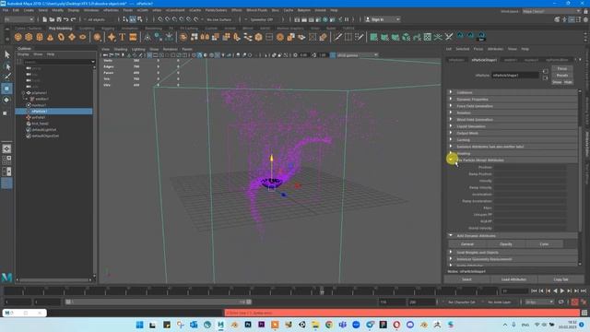Open Maya from the Windows taskbar

[220, 325]
